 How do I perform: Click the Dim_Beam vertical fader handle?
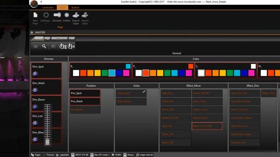[x=47, y=142]
